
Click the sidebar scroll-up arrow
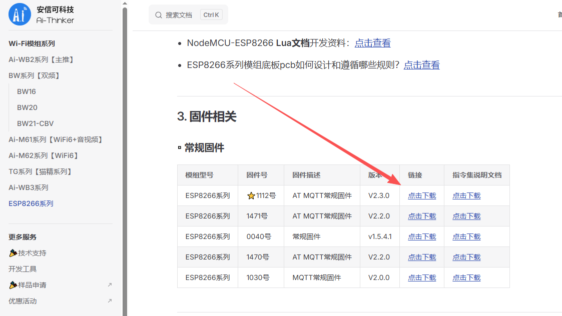tap(125, 3)
